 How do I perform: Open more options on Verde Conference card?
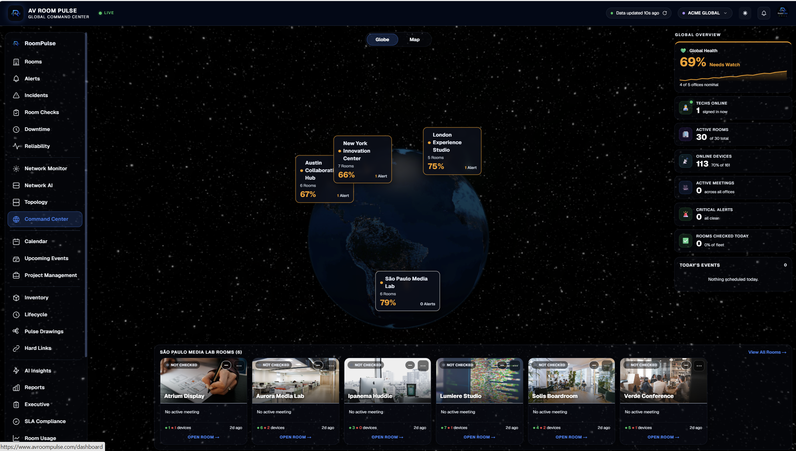(699, 366)
